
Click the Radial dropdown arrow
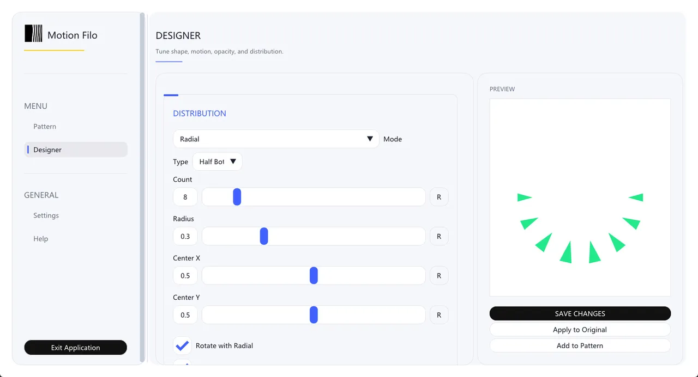click(370, 139)
